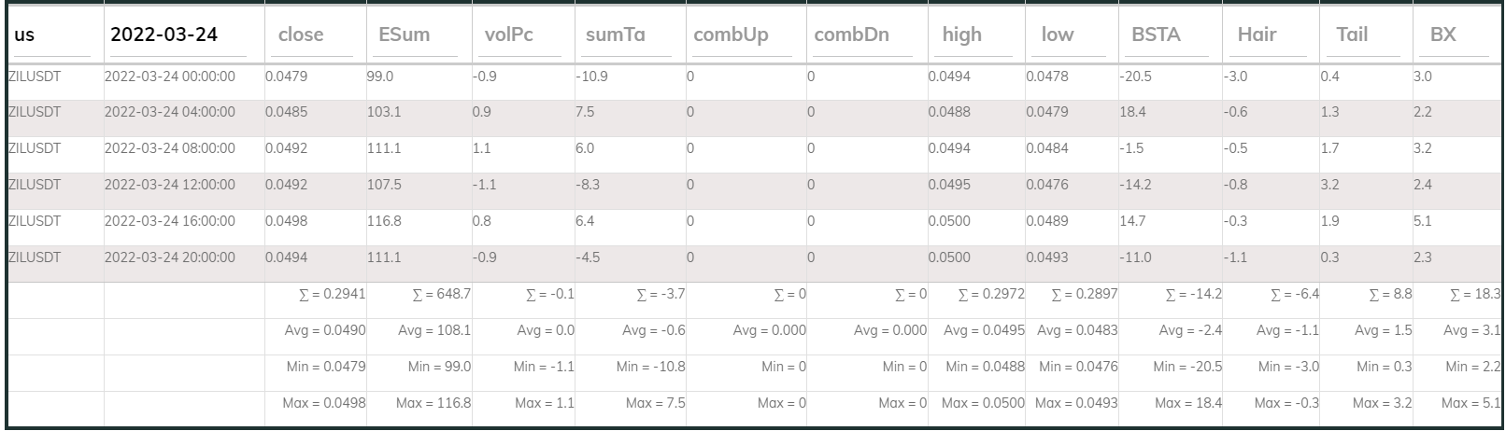Click the ESum sum total 648.7
1506x431 pixels.
click(x=441, y=294)
